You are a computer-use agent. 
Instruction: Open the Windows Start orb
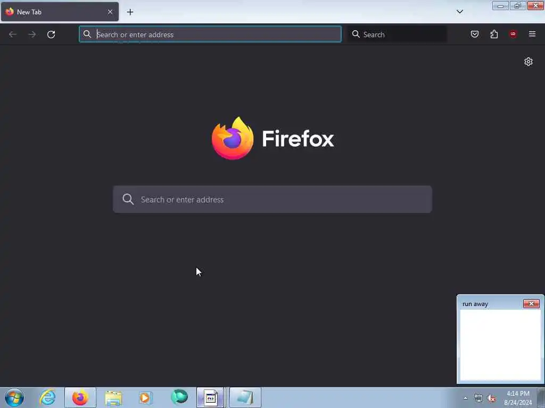click(x=14, y=397)
